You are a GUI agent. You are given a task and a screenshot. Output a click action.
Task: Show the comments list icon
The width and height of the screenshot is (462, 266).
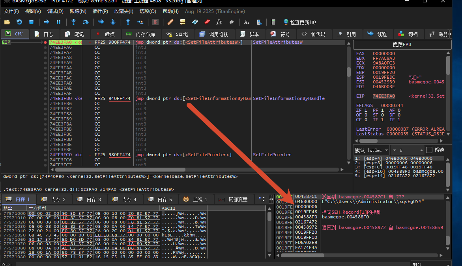pos(183,22)
